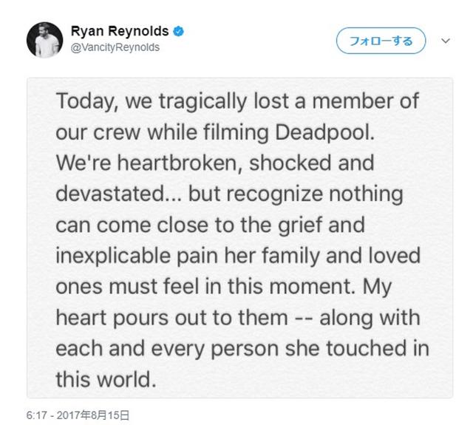Open the tweet's 2017年8月15日 date link
This screenshot has height=425, width=473.
click(93, 415)
